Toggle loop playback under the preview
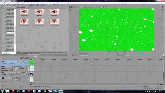Screen dimensions: 165x93 [x=109, y=52]
